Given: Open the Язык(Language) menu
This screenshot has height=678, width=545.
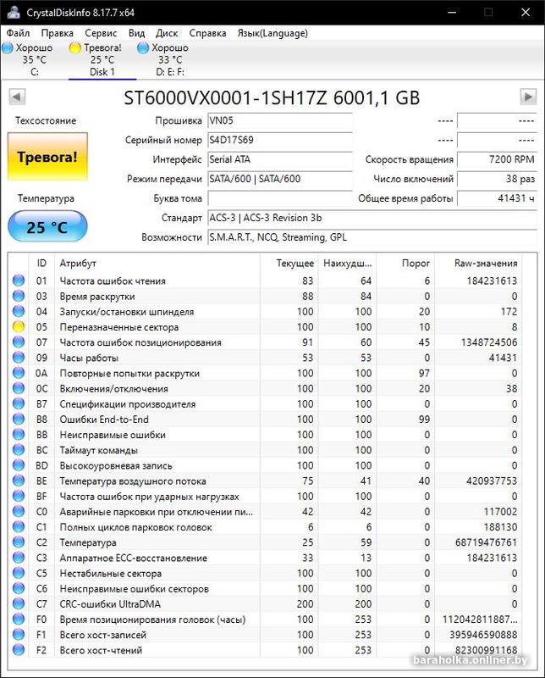Looking at the screenshot, I should coord(272,33).
